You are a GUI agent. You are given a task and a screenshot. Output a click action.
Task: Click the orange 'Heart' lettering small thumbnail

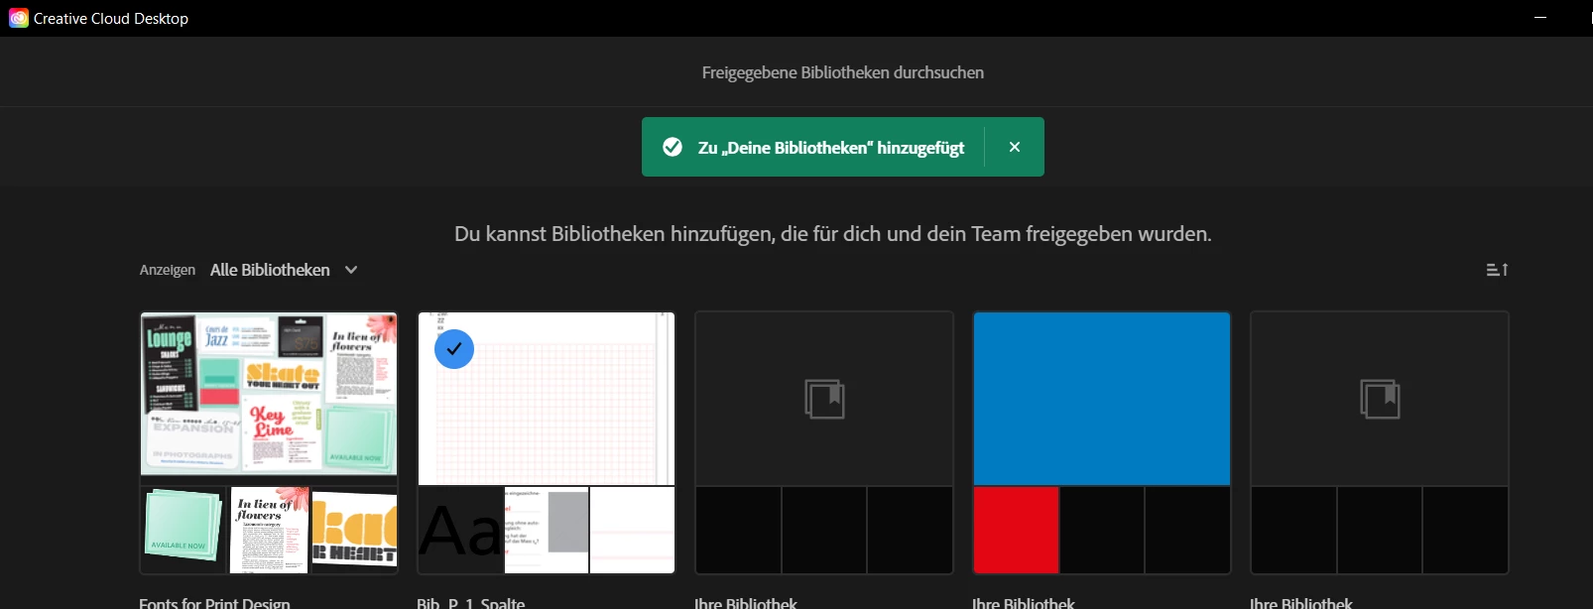tap(354, 530)
